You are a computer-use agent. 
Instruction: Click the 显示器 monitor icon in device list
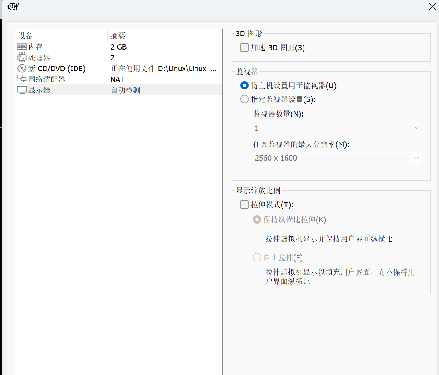click(x=22, y=89)
